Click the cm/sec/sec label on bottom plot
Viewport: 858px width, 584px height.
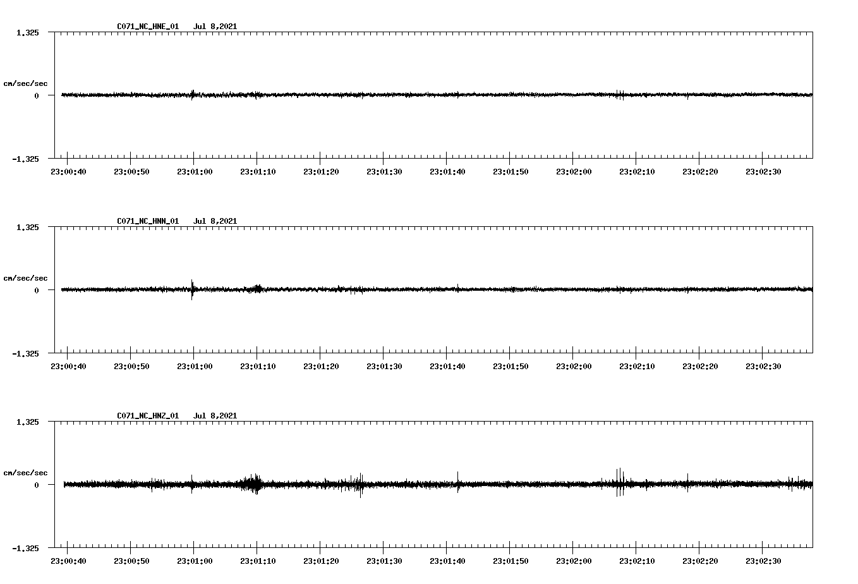(26, 471)
